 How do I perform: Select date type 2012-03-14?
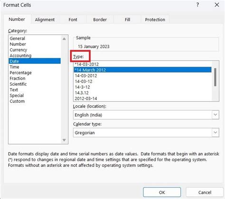click(143, 99)
